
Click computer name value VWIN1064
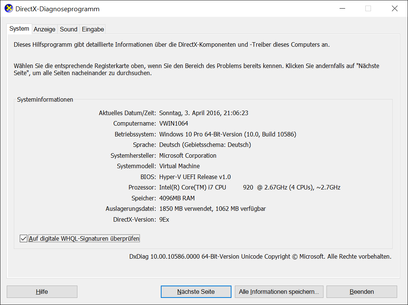(174, 123)
